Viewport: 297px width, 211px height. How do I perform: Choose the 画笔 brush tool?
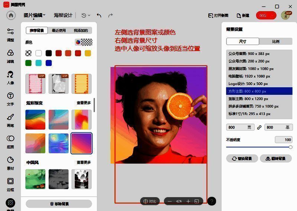pos(10,120)
